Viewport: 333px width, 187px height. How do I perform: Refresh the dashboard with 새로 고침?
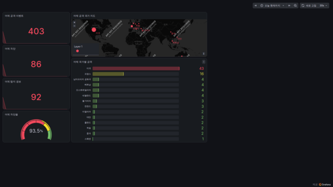point(309,5)
